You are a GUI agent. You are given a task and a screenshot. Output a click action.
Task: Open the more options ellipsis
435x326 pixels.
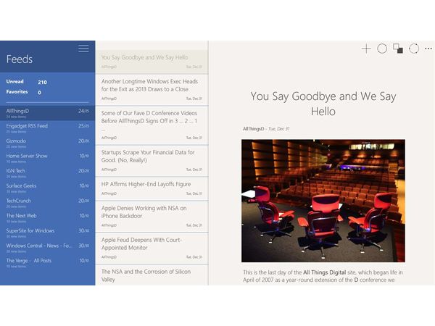tap(428, 49)
